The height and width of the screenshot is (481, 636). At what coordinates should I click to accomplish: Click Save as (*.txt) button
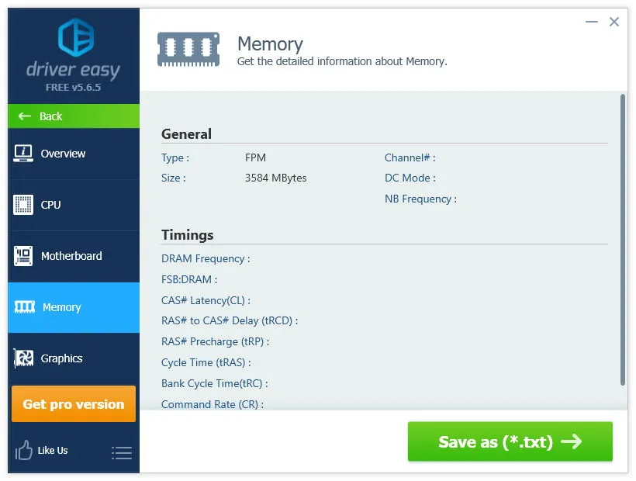pos(510,441)
